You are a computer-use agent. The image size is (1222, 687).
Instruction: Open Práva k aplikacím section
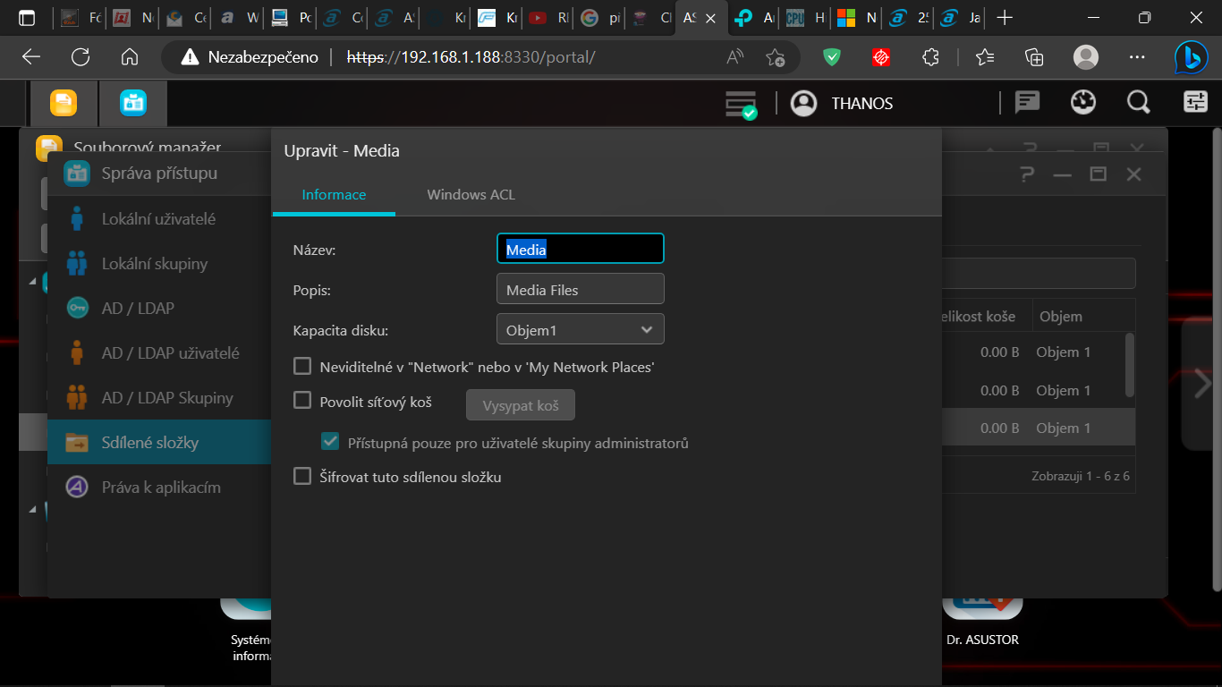coord(161,488)
